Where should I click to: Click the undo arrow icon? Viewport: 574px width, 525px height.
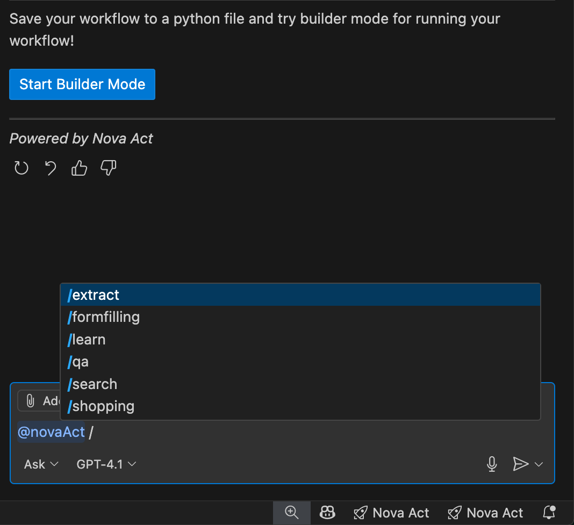pyautogui.click(x=51, y=169)
